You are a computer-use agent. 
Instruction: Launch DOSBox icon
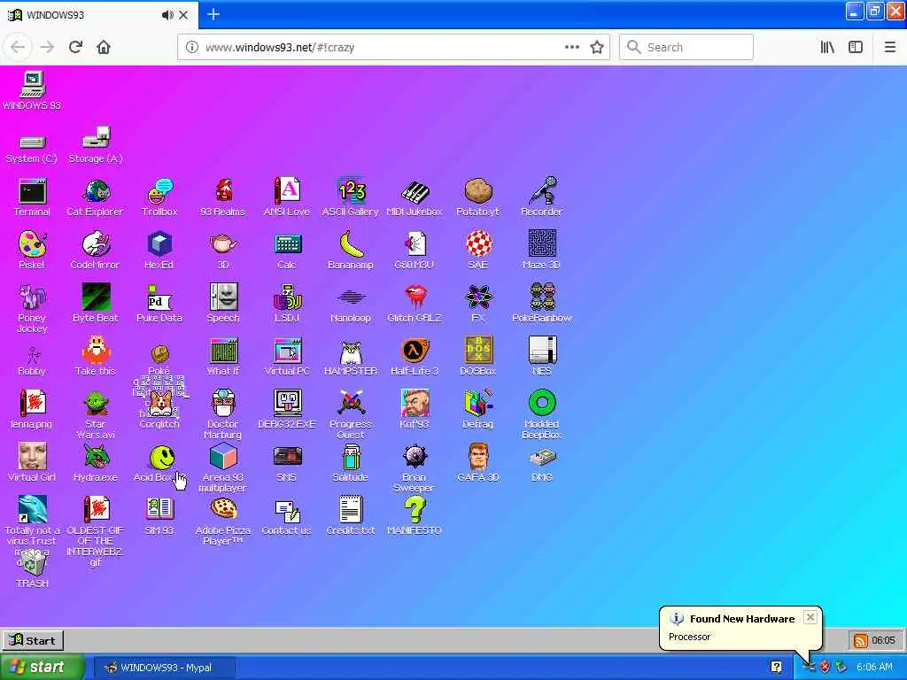478,351
